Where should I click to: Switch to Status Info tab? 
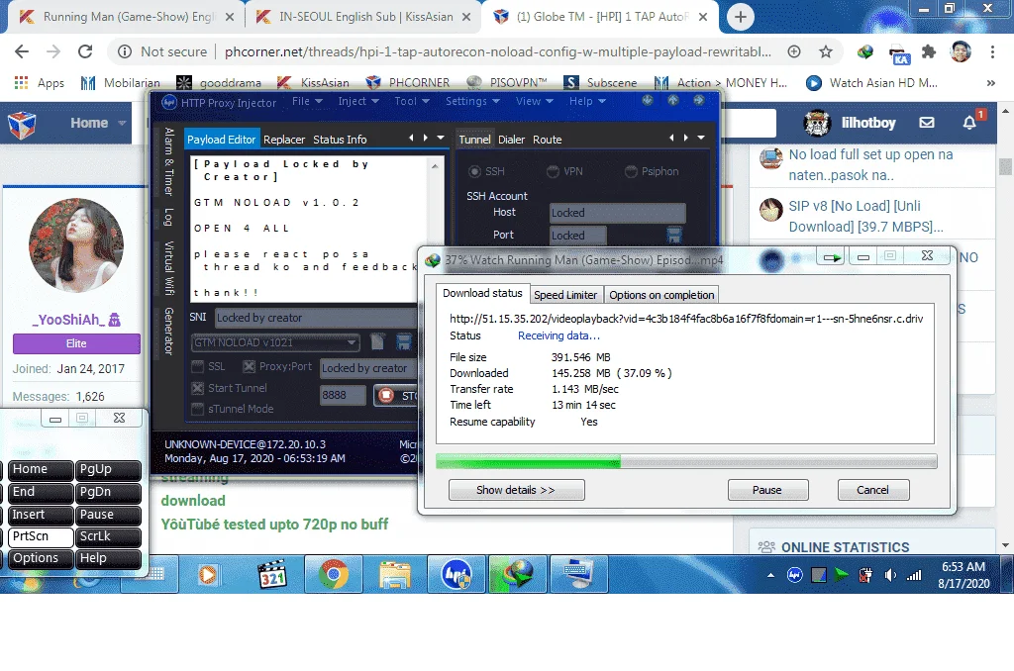click(340, 139)
